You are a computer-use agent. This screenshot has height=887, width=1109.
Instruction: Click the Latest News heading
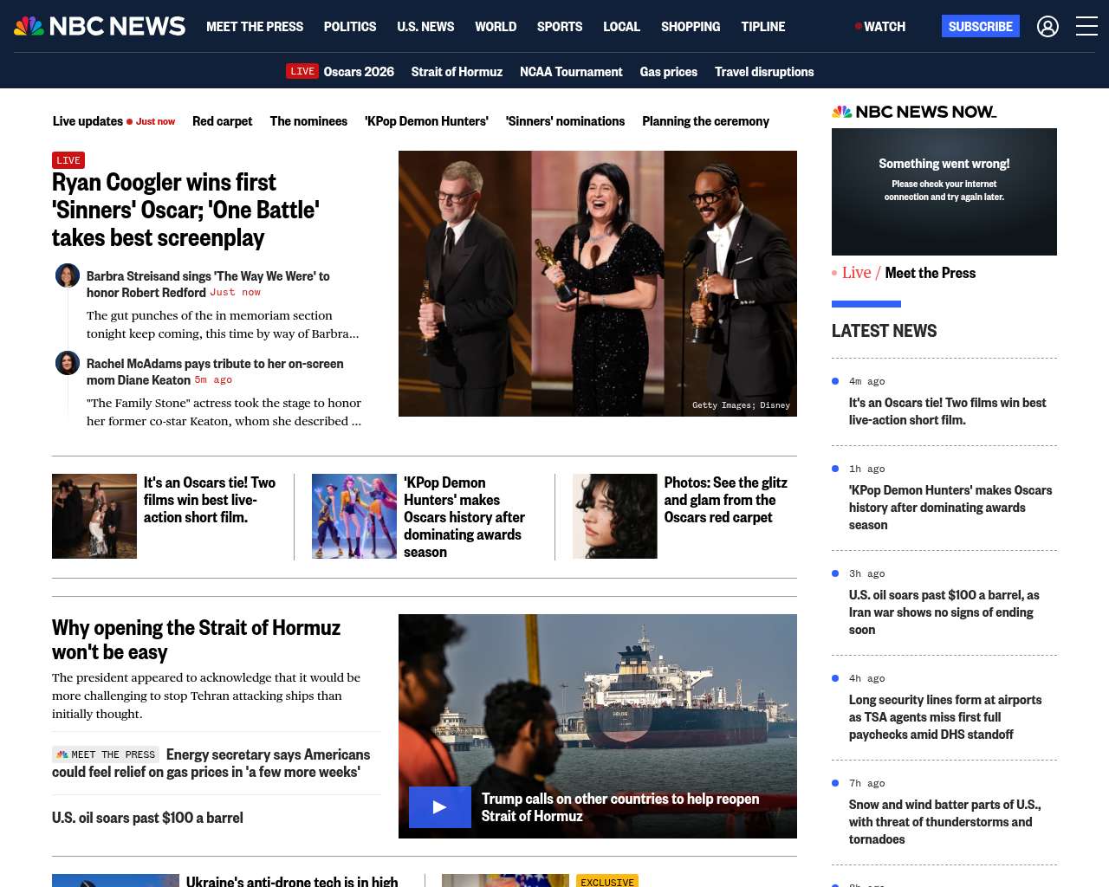[884, 331]
